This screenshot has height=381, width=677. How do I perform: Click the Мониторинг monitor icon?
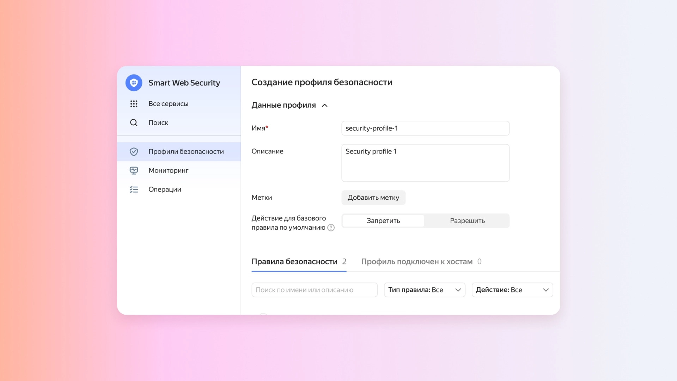134,171
